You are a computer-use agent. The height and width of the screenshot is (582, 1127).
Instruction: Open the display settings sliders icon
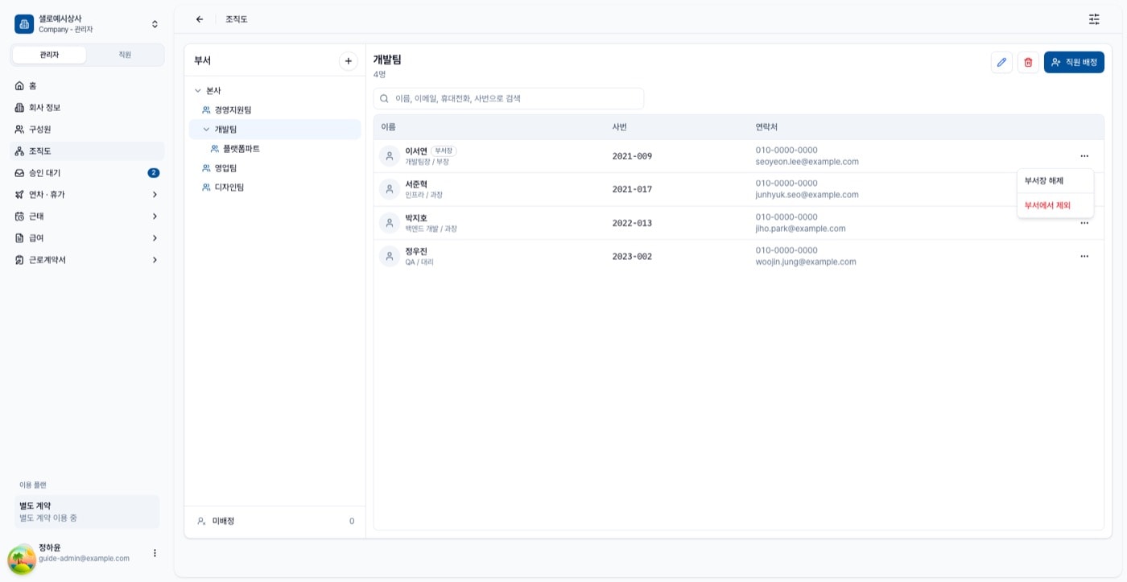click(1094, 19)
